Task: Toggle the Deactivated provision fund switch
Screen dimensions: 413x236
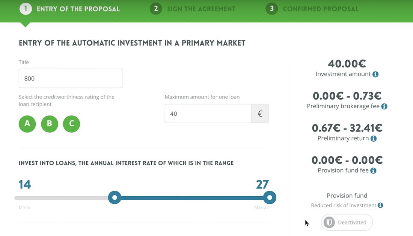Action: pos(347,223)
